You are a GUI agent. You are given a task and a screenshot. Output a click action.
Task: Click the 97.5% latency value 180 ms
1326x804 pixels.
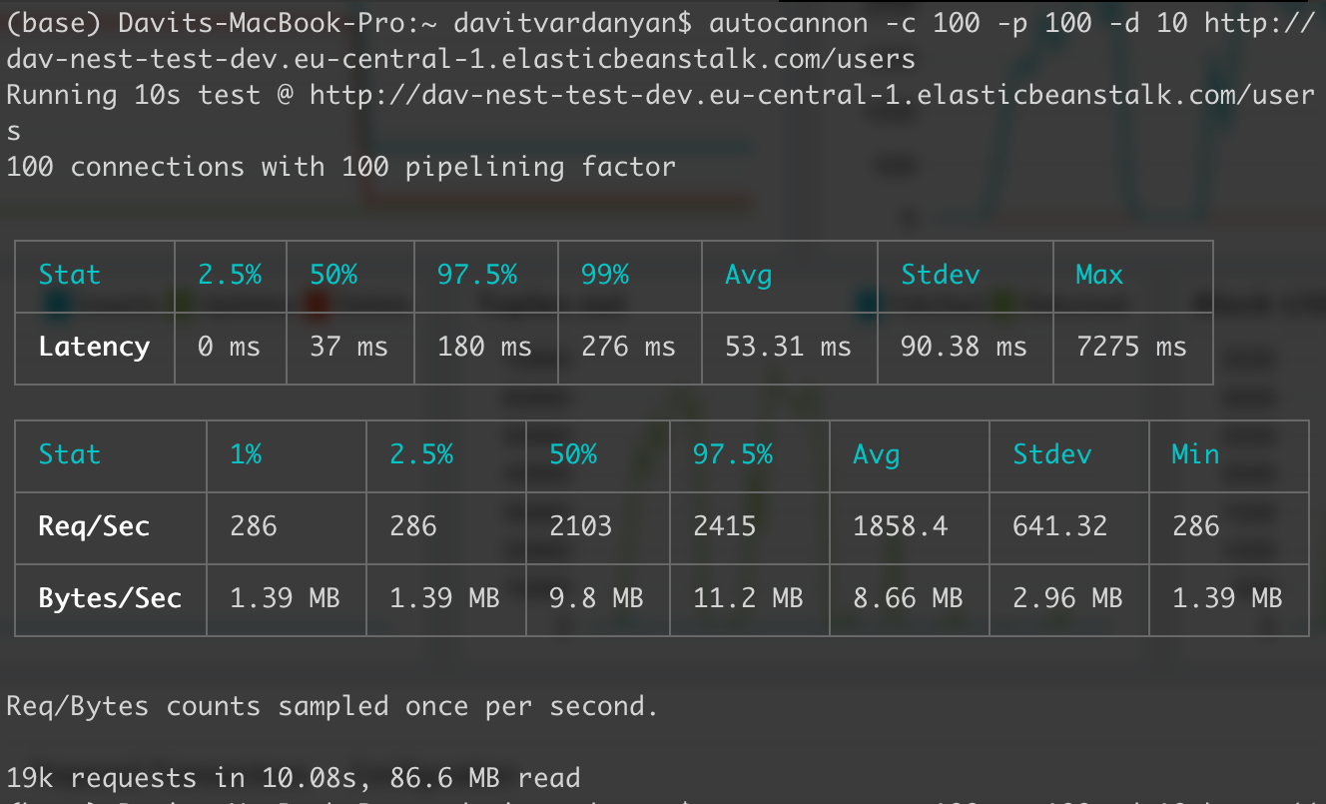[x=484, y=347]
